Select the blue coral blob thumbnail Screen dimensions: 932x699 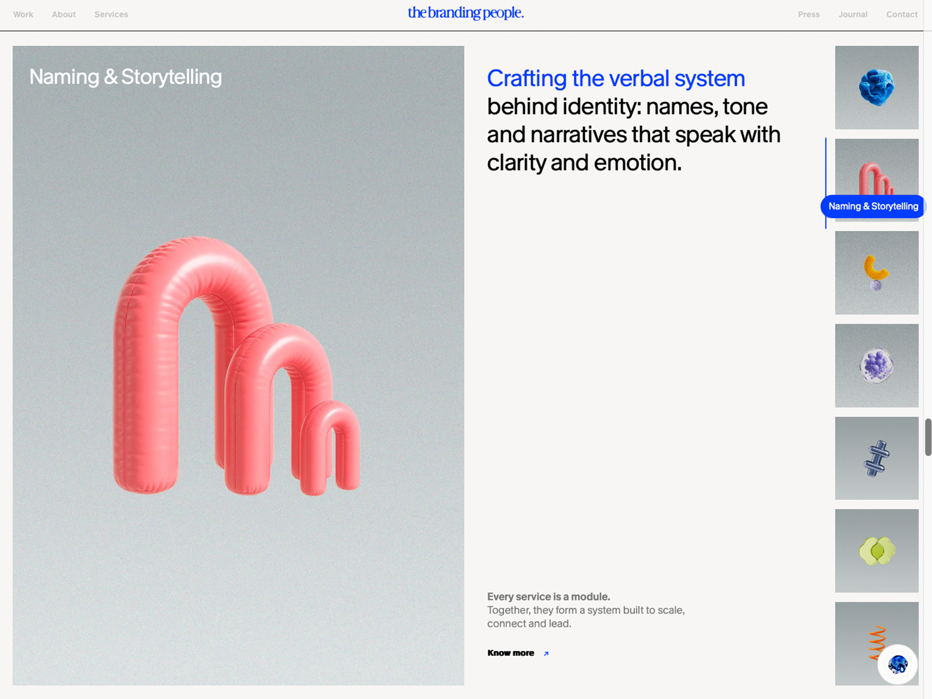pyautogui.click(x=877, y=87)
